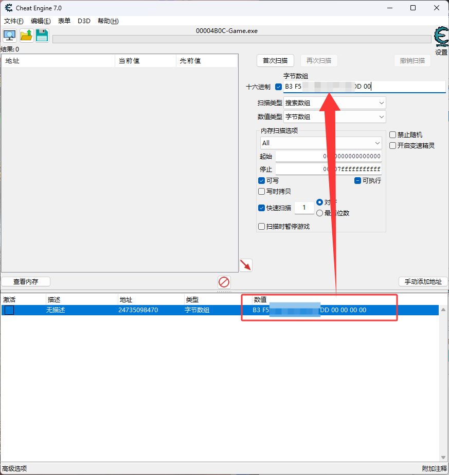Click the 当前值 column header
The height and width of the screenshot is (475, 449).
(x=146, y=61)
